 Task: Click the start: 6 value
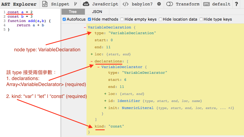point(125,80)
